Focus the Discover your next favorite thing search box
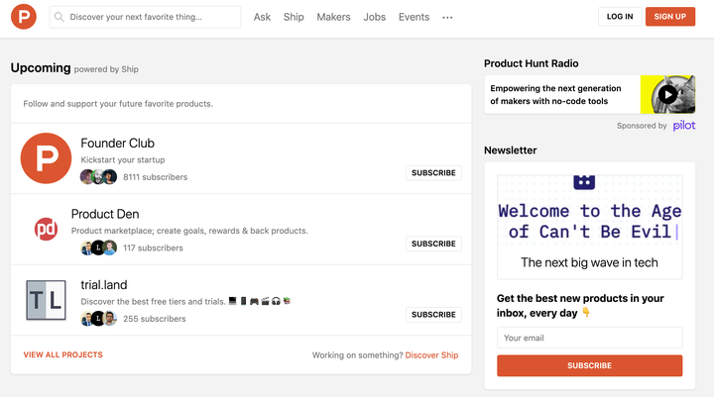 click(x=145, y=17)
